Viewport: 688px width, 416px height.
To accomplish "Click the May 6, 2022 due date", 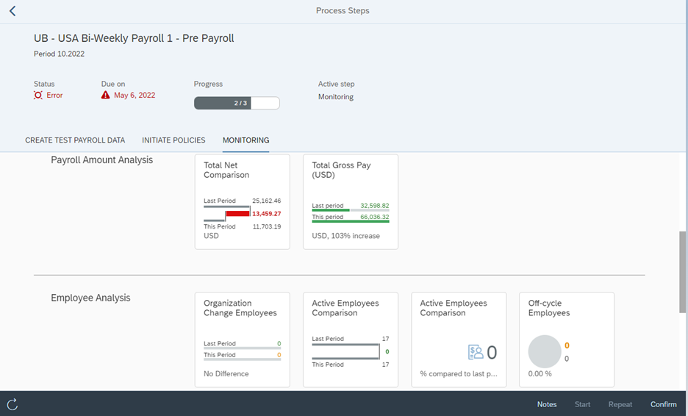I will (x=135, y=96).
